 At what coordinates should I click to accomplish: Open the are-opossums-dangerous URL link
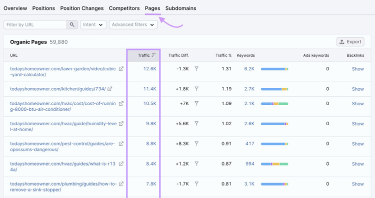[62, 147]
